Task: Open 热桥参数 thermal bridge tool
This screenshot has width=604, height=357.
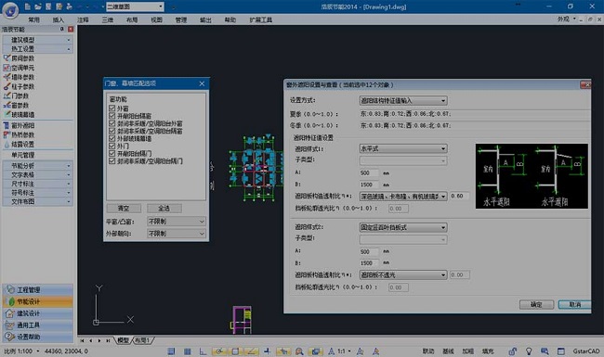Action: (x=19, y=134)
